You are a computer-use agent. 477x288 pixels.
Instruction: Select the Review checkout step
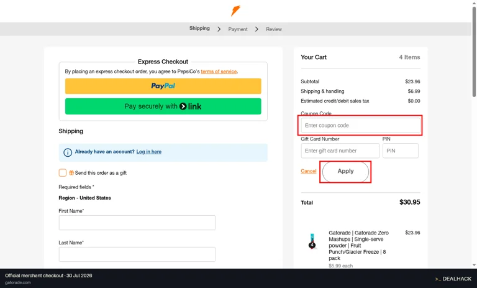tap(274, 29)
